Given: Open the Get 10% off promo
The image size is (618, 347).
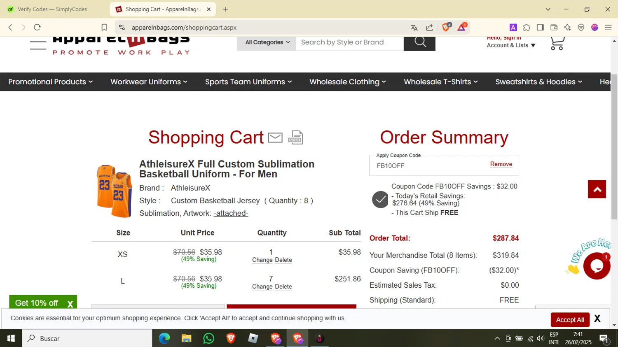Looking at the screenshot, I should (x=36, y=303).
